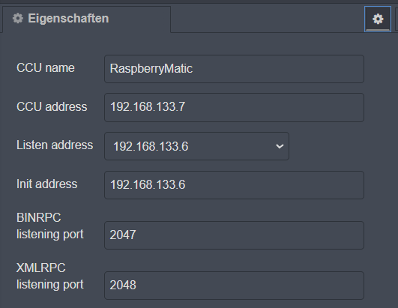Viewport: 398px width, 308px height.
Task: Click the empty tab bar beside Eigenschaften
Action: (x=268, y=19)
